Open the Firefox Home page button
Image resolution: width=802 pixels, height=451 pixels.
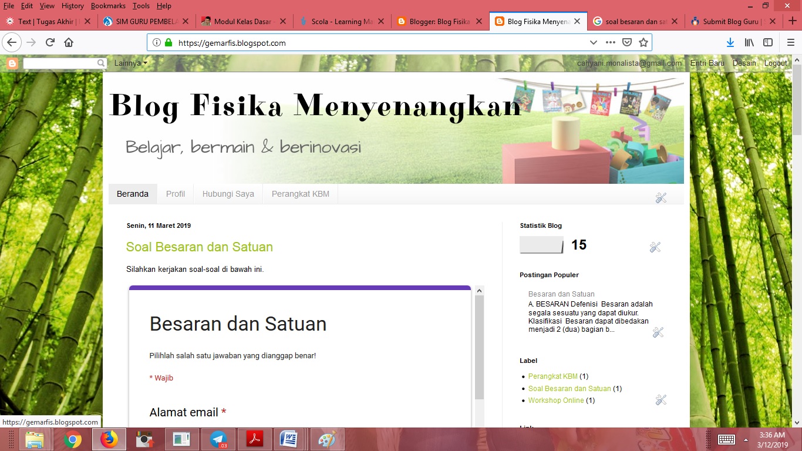pyautogui.click(x=69, y=42)
